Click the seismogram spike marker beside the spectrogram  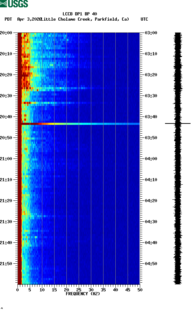[178, 123]
